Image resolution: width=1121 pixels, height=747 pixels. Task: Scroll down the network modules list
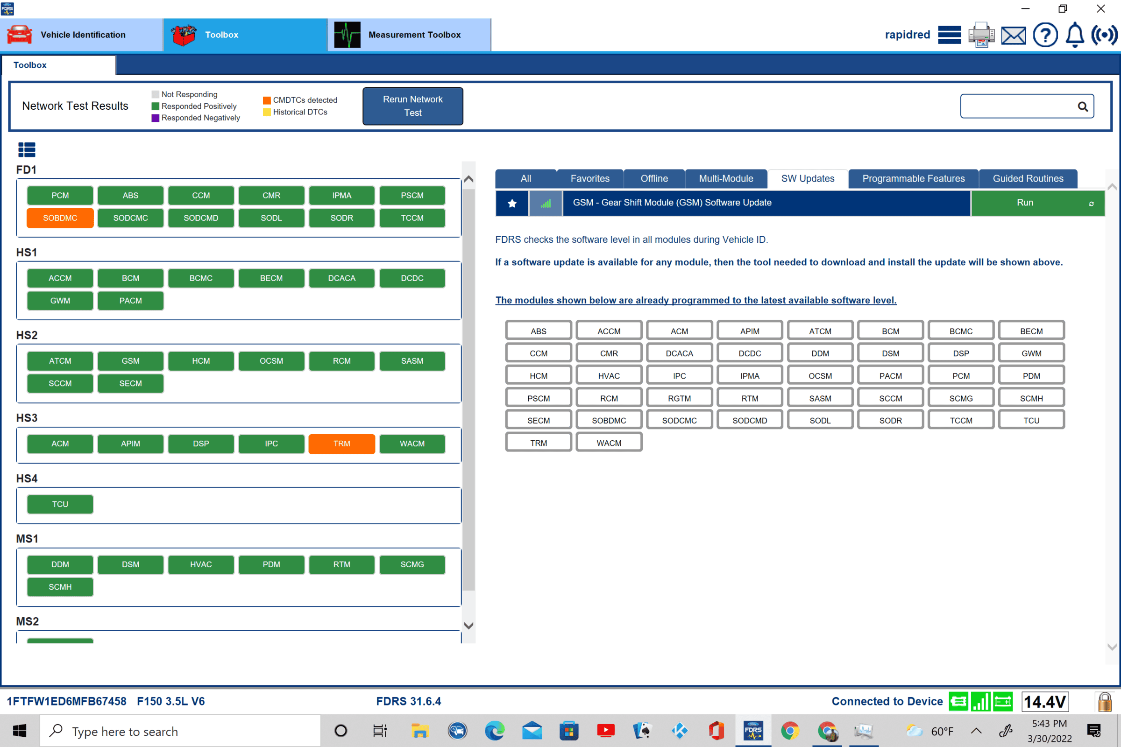tap(469, 625)
